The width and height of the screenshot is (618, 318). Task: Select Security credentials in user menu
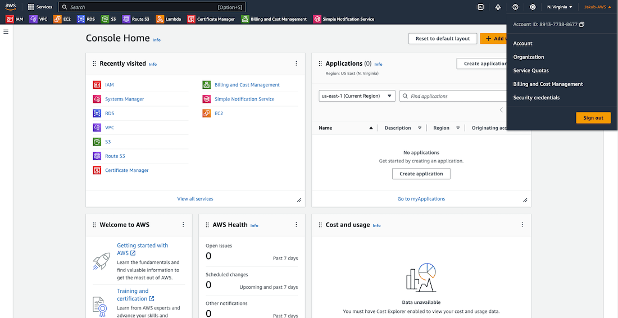tap(537, 98)
